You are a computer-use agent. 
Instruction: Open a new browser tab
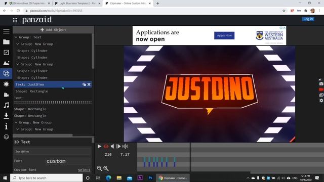pyautogui.click(x=157, y=4)
